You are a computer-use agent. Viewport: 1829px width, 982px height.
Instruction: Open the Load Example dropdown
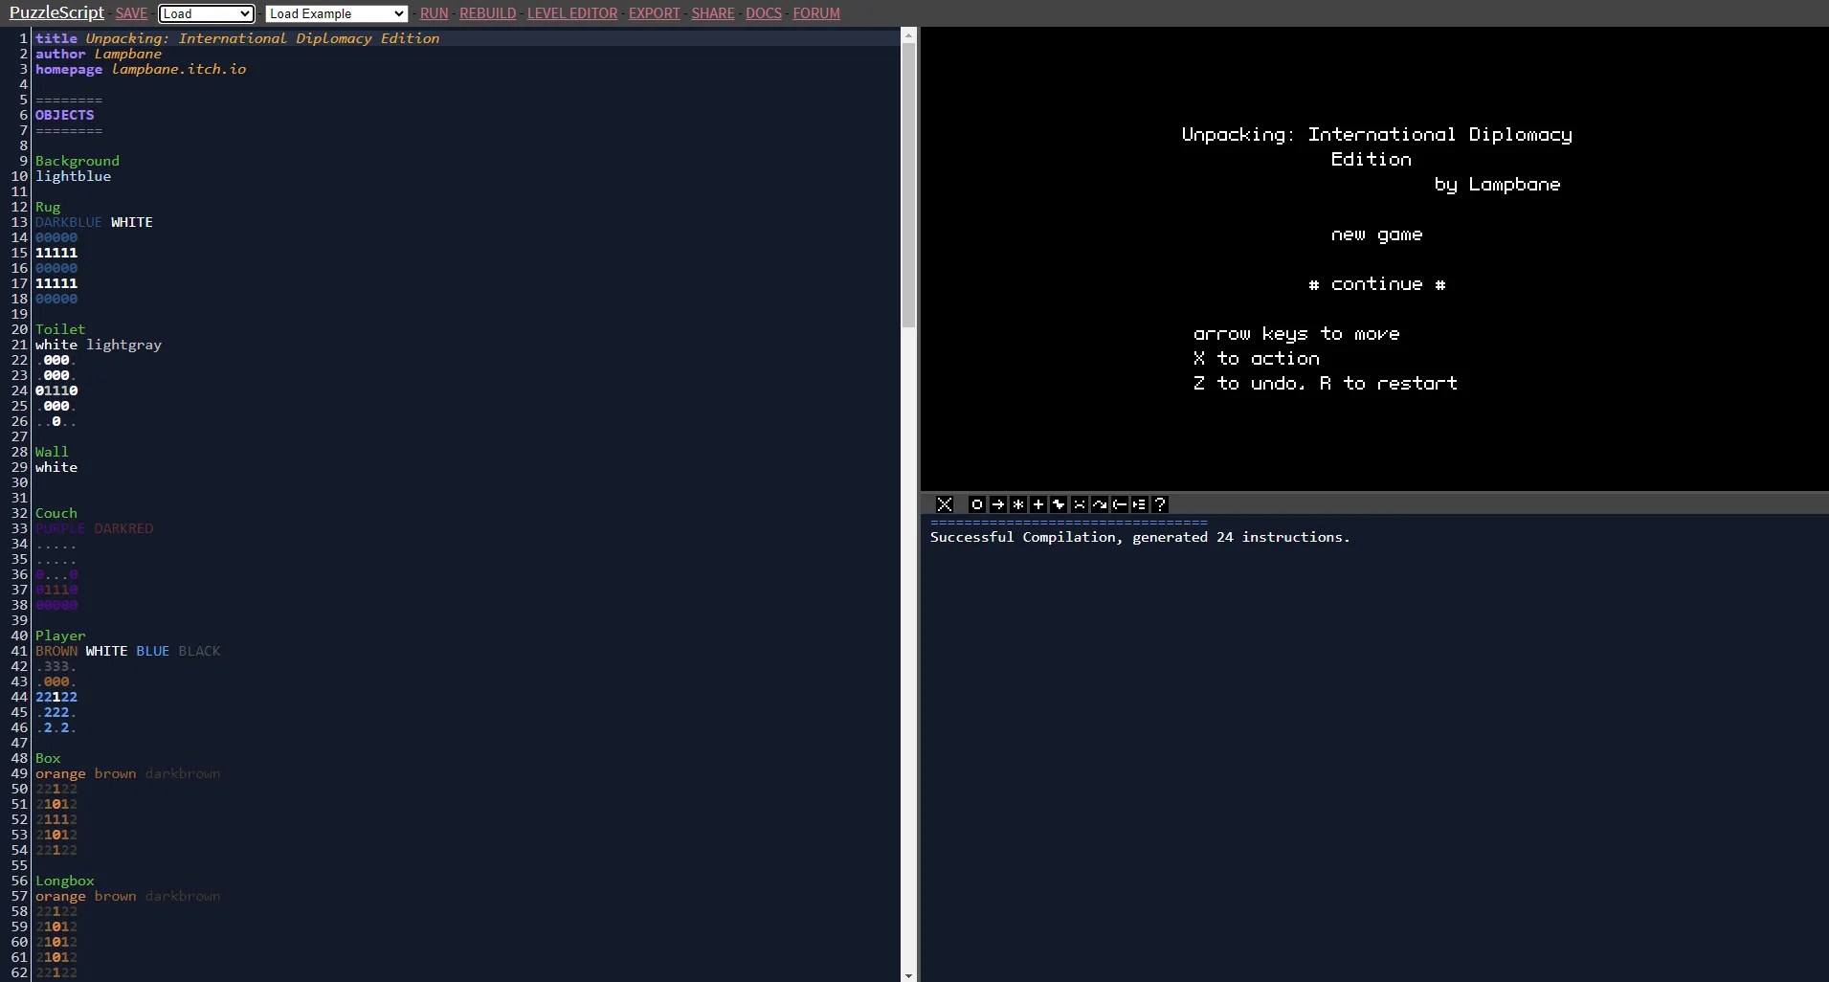click(x=337, y=13)
